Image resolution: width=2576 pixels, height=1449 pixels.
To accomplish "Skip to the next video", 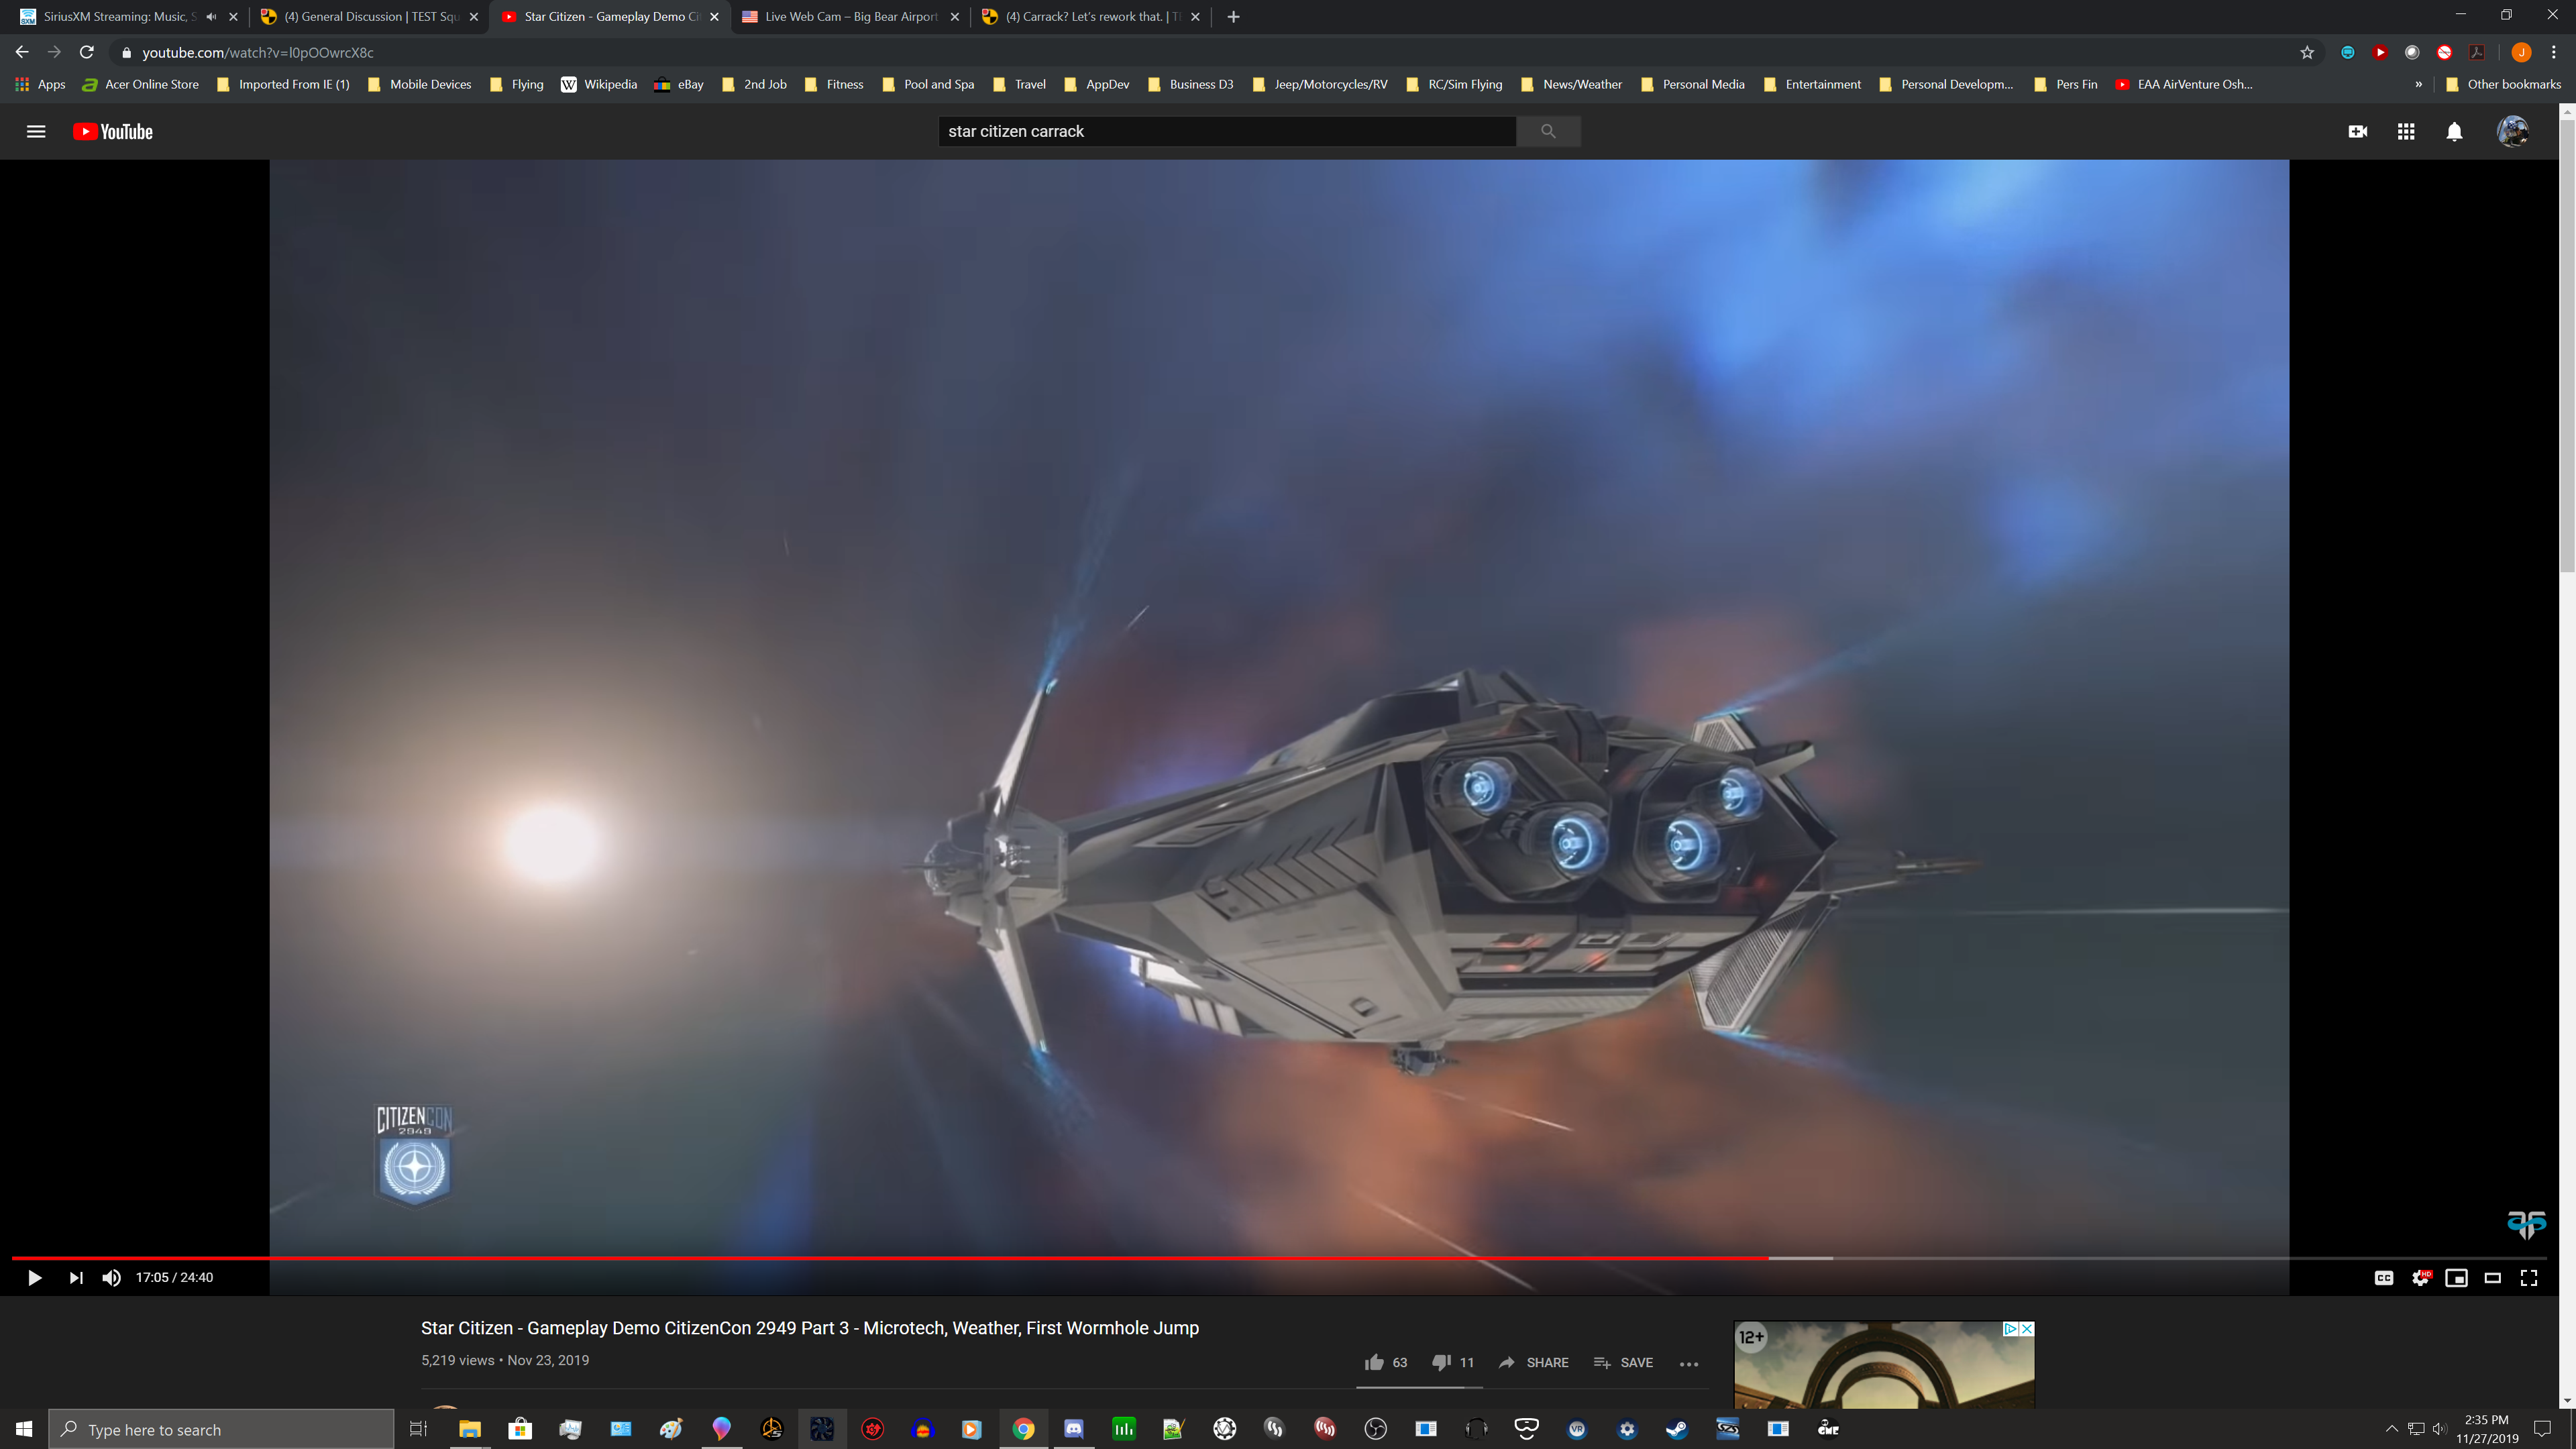I will pyautogui.click(x=76, y=1277).
